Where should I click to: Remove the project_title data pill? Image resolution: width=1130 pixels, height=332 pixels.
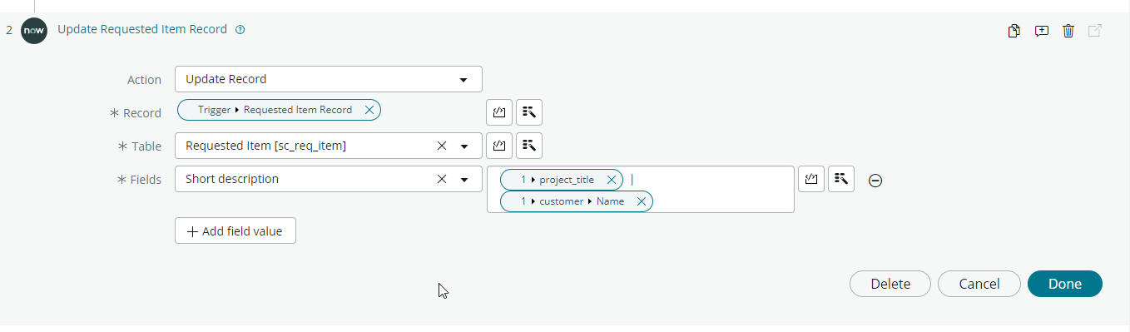612,180
